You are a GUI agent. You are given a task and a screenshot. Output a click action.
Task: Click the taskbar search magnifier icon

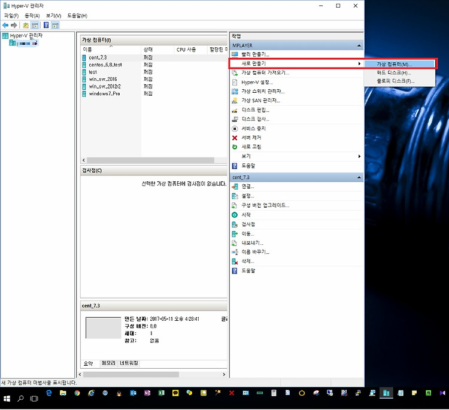20,399
